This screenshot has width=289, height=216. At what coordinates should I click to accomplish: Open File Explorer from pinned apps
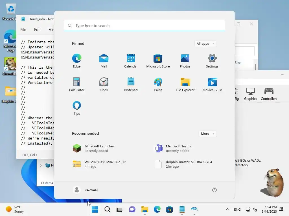185,84
